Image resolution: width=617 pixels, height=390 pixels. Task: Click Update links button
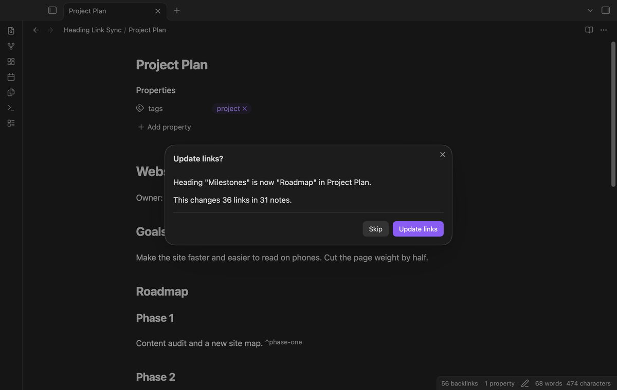click(418, 229)
